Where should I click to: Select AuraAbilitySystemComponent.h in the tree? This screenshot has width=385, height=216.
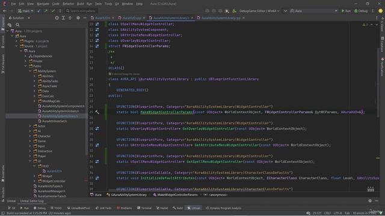61,106
